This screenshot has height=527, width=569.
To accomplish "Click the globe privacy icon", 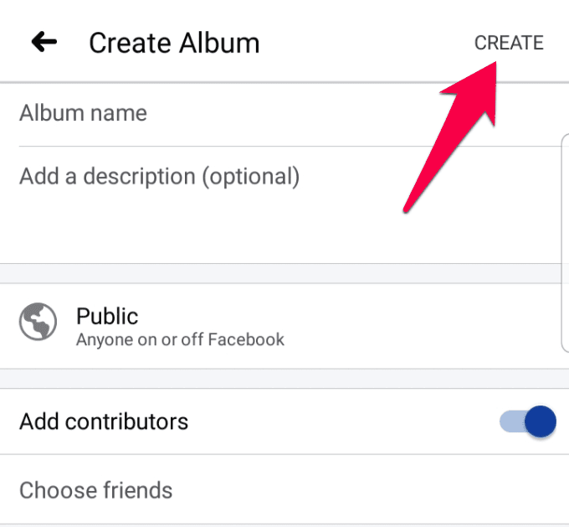I will tap(38, 322).
